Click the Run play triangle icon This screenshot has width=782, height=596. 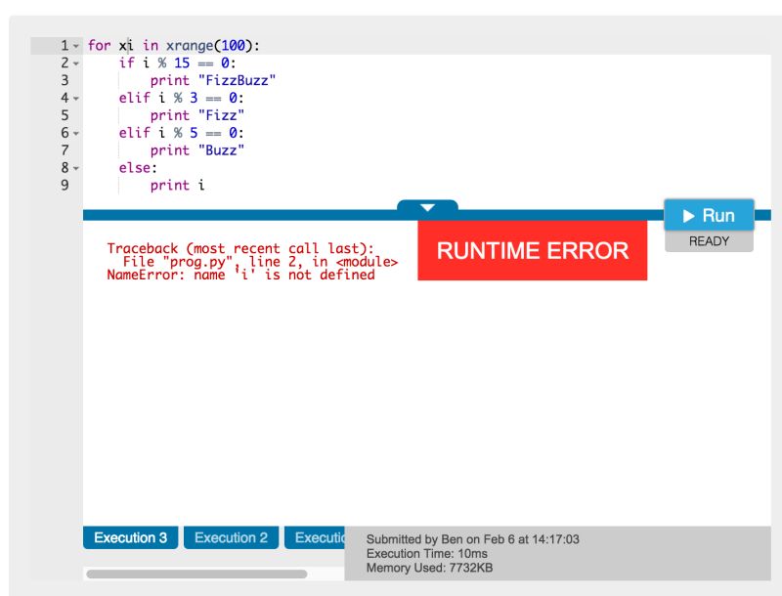[690, 216]
